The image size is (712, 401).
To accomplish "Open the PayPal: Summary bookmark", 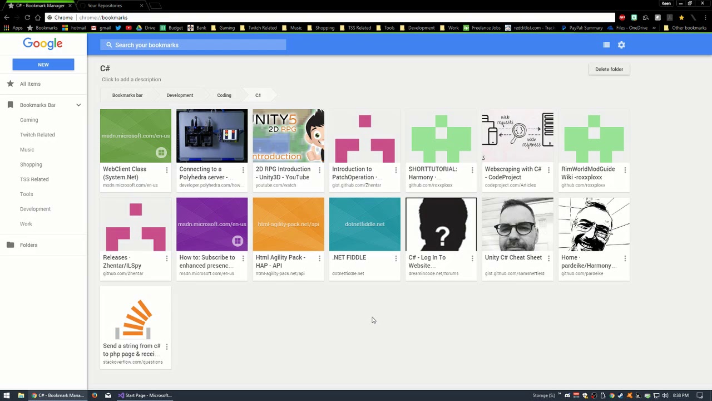I will (582, 28).
